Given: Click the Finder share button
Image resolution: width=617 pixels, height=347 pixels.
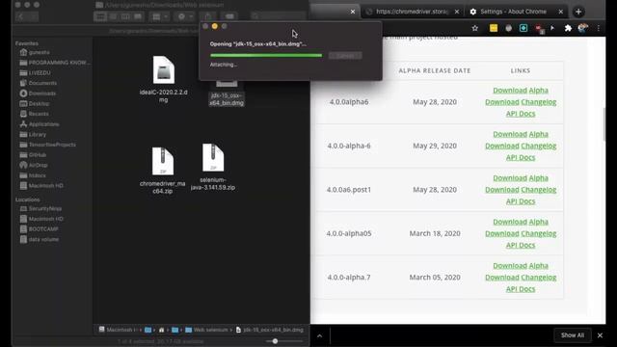Looking at the screenshot, I should (x=207, y=16).
